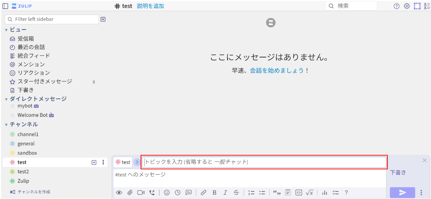Open the settings gear menu
This screenshot has width=431, height=199.
pyautogui.click(x=407, y=6)
